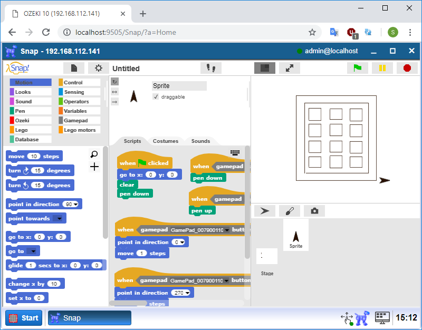Select no-rotation style arrow
Screen dimensions: 422x330
point(114,102)
